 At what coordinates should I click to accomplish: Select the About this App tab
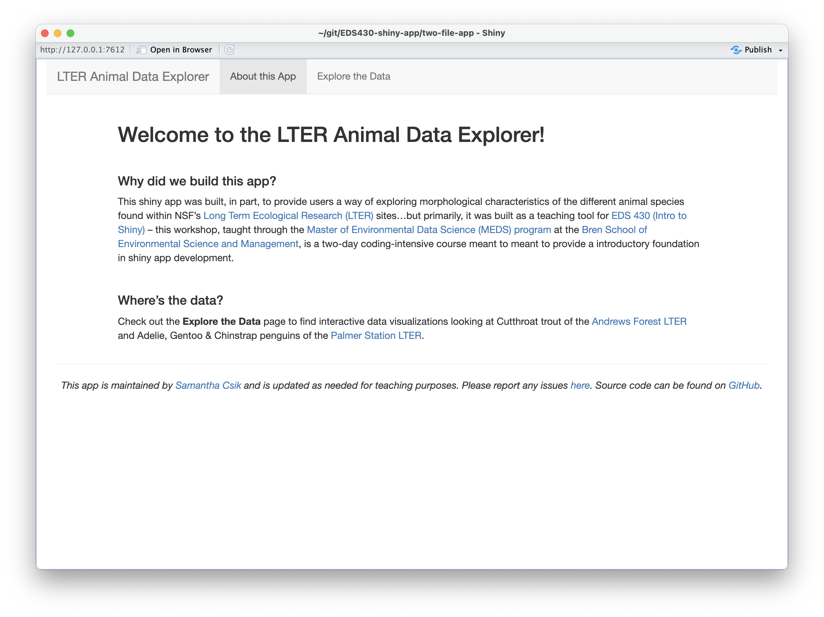point(263,76)
